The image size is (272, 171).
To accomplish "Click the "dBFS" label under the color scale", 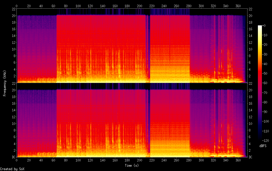I will [x=263, y=146].
